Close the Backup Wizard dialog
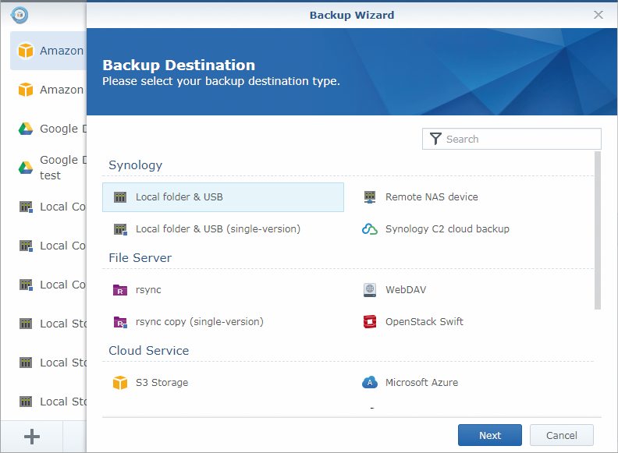618x453 pixels. pyautogui.click(x=598, y=15)
